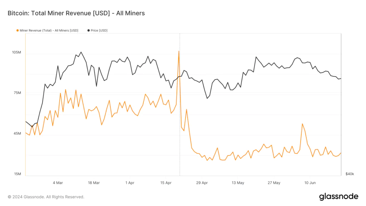Click the glassnode logo
Viewport: 366px width, 206px height.
(x=338, y=196)
